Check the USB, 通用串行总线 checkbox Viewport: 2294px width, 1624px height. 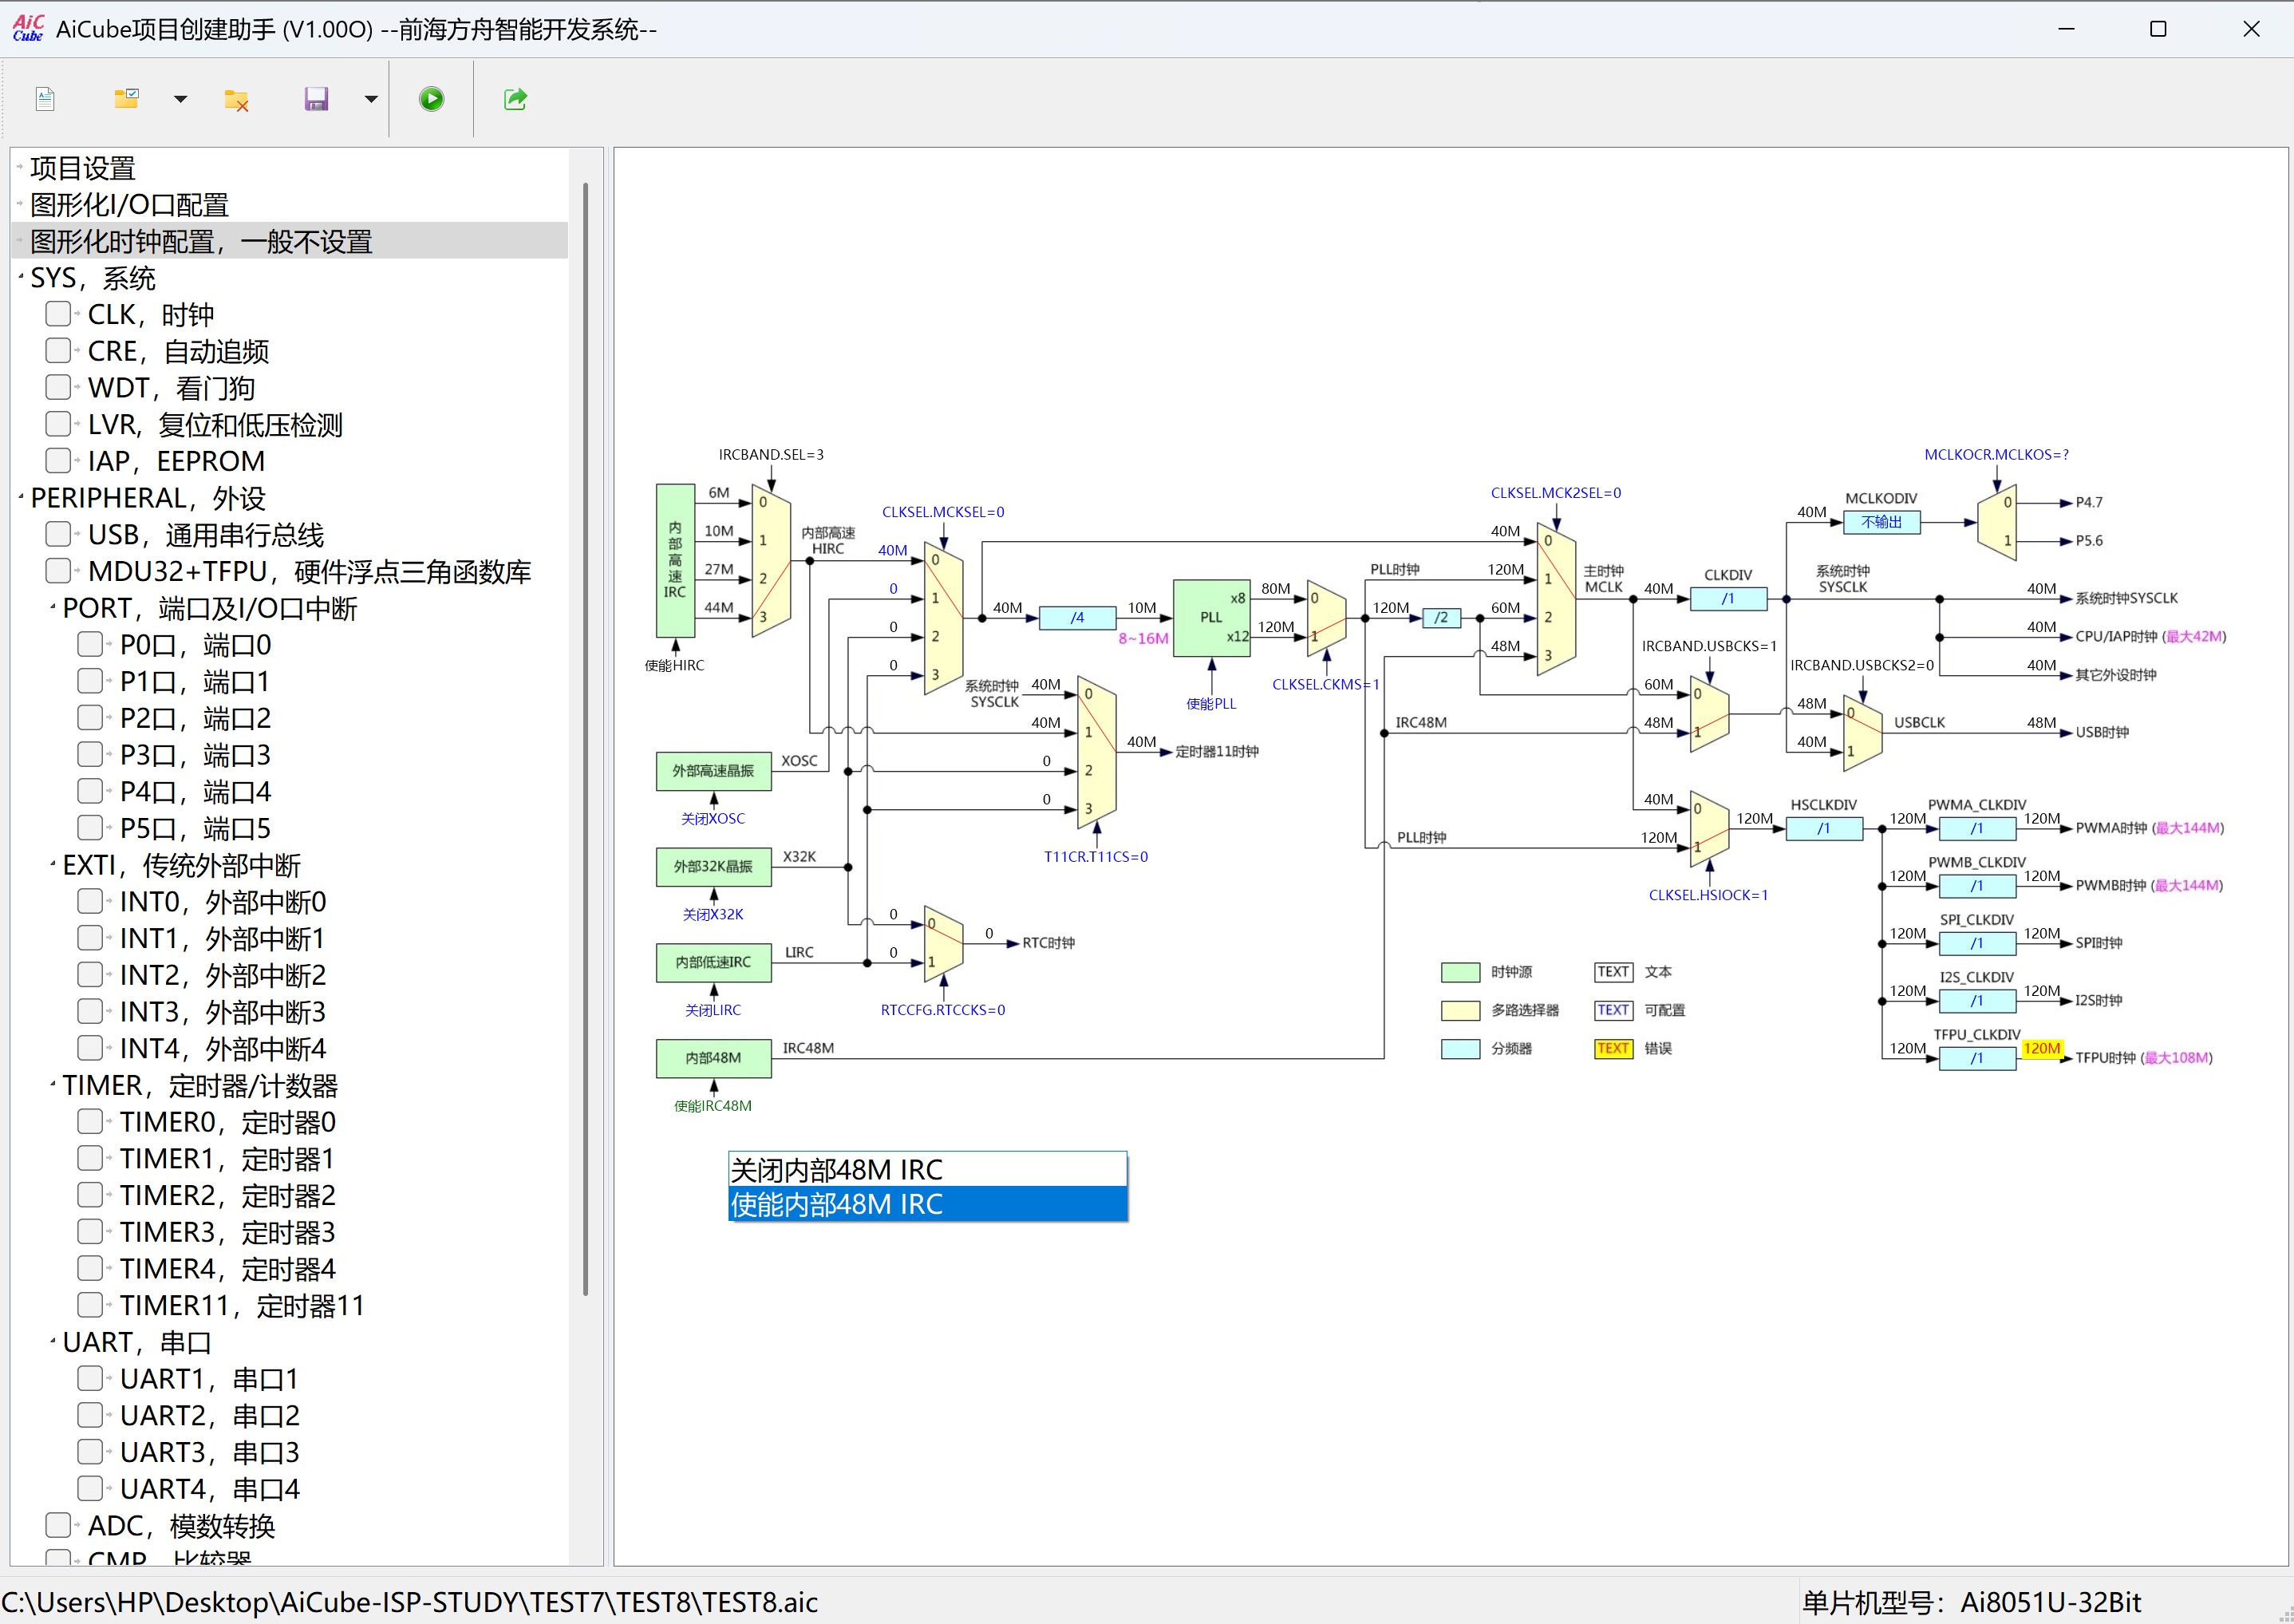coord(58,534)
